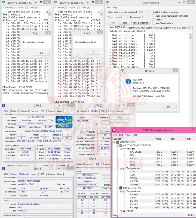Click the Super PI icon in 32M window title
Screen dimensions: 196x218
[56, 3]
